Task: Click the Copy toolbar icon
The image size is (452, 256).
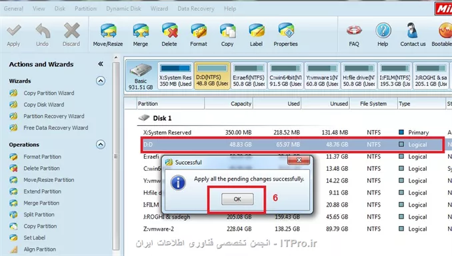Action: 227,31
